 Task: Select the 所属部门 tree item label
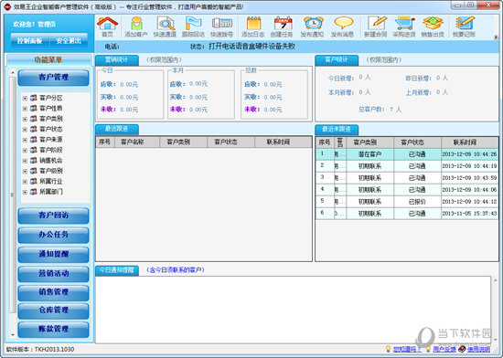click(x=51, y=192)
